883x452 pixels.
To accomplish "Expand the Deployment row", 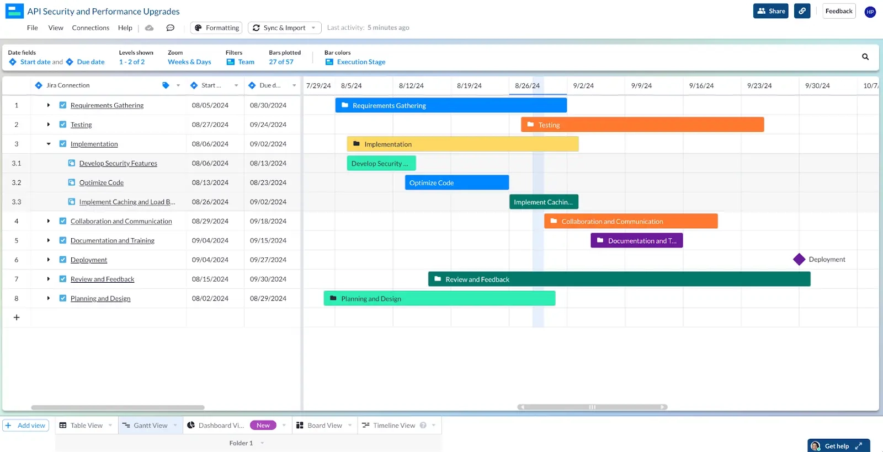I will click(x=49, y=260).
